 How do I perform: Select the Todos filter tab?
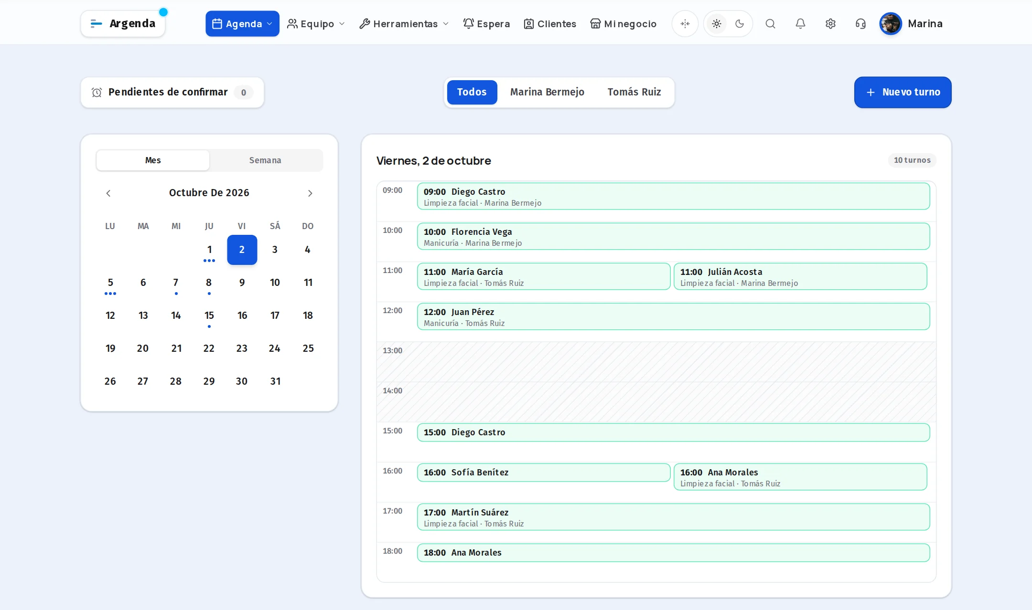click(472, 92)
